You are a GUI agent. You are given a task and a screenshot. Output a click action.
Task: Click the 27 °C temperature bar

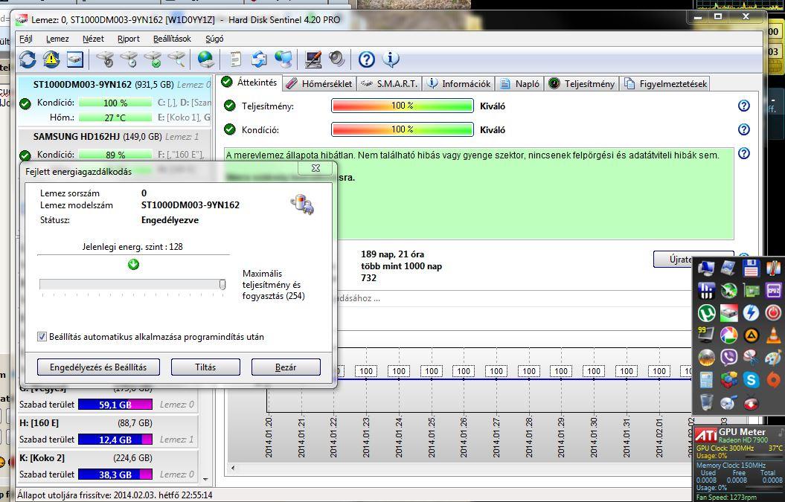115,118
